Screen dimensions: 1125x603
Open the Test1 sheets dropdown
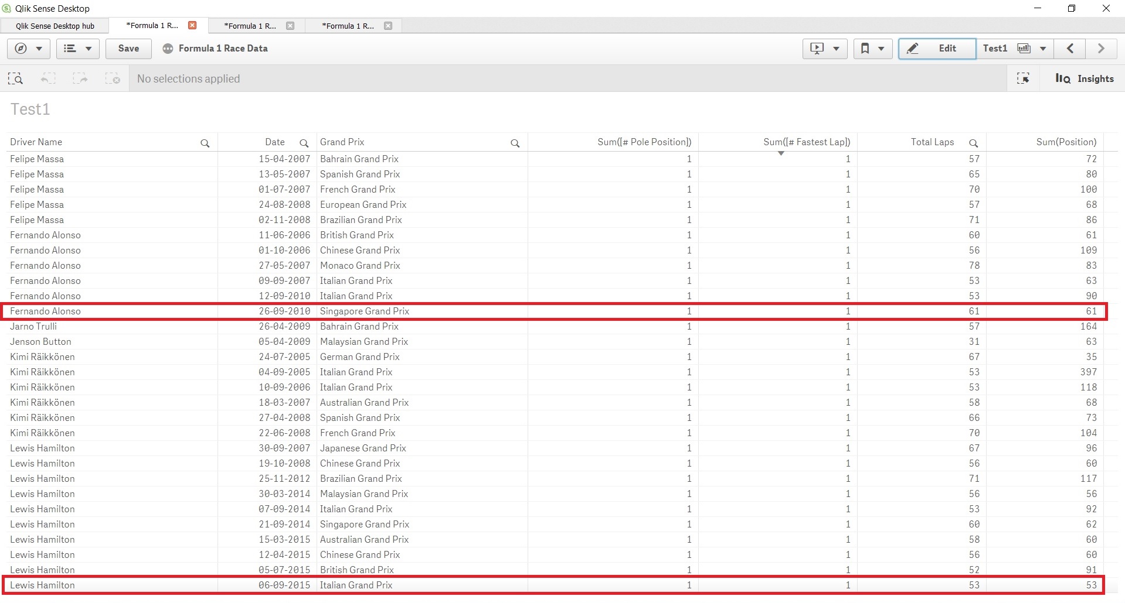(1015, 49)
